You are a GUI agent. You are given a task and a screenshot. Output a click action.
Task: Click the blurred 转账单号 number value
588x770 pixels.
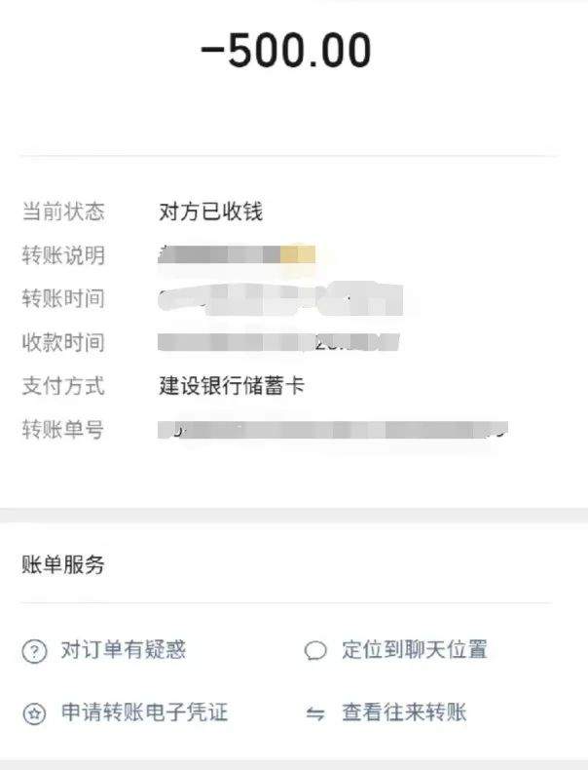coord(333,429)
